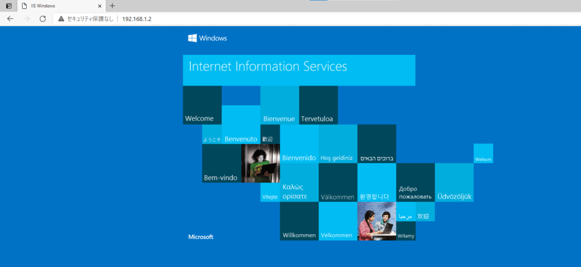
Task: Click the Witamy tile
Action: 406,231
